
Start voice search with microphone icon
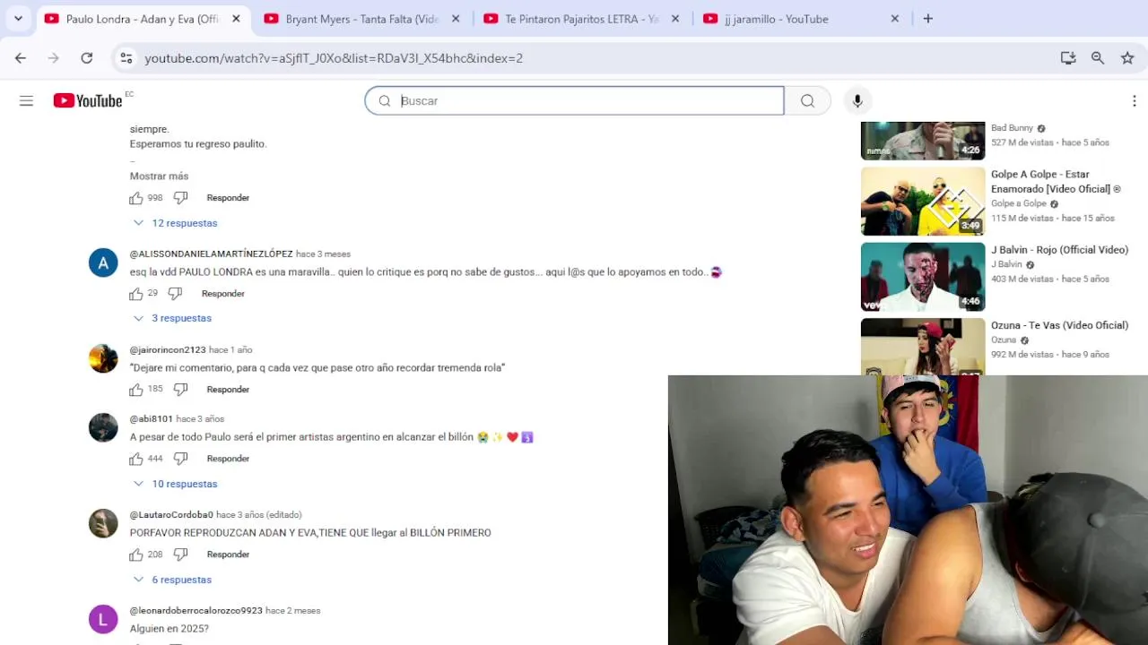[x=857, y=101]
